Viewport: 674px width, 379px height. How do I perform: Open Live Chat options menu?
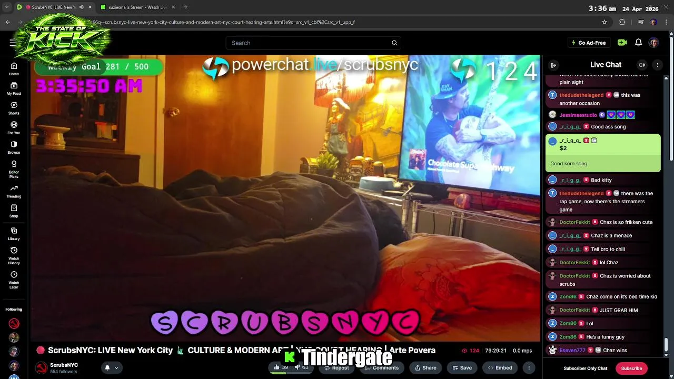(x=657, y=65)
